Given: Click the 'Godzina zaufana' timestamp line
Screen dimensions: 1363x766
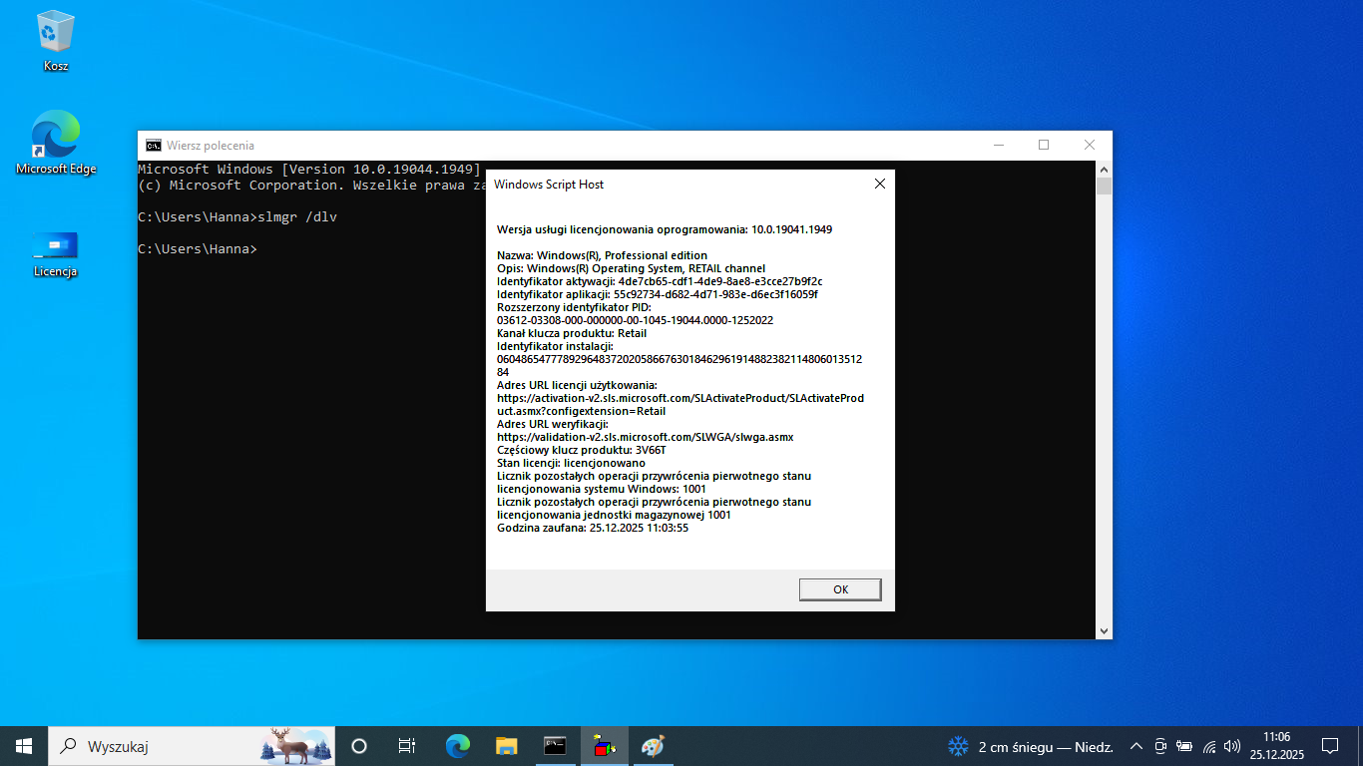Looking at the screenshot, I should point(593,528).
